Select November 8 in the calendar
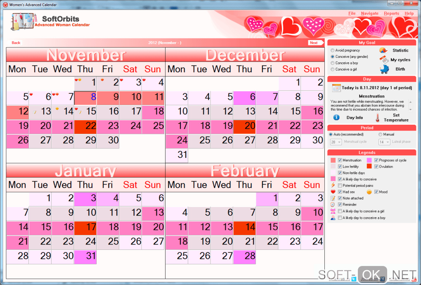 (x=85, y=98)
